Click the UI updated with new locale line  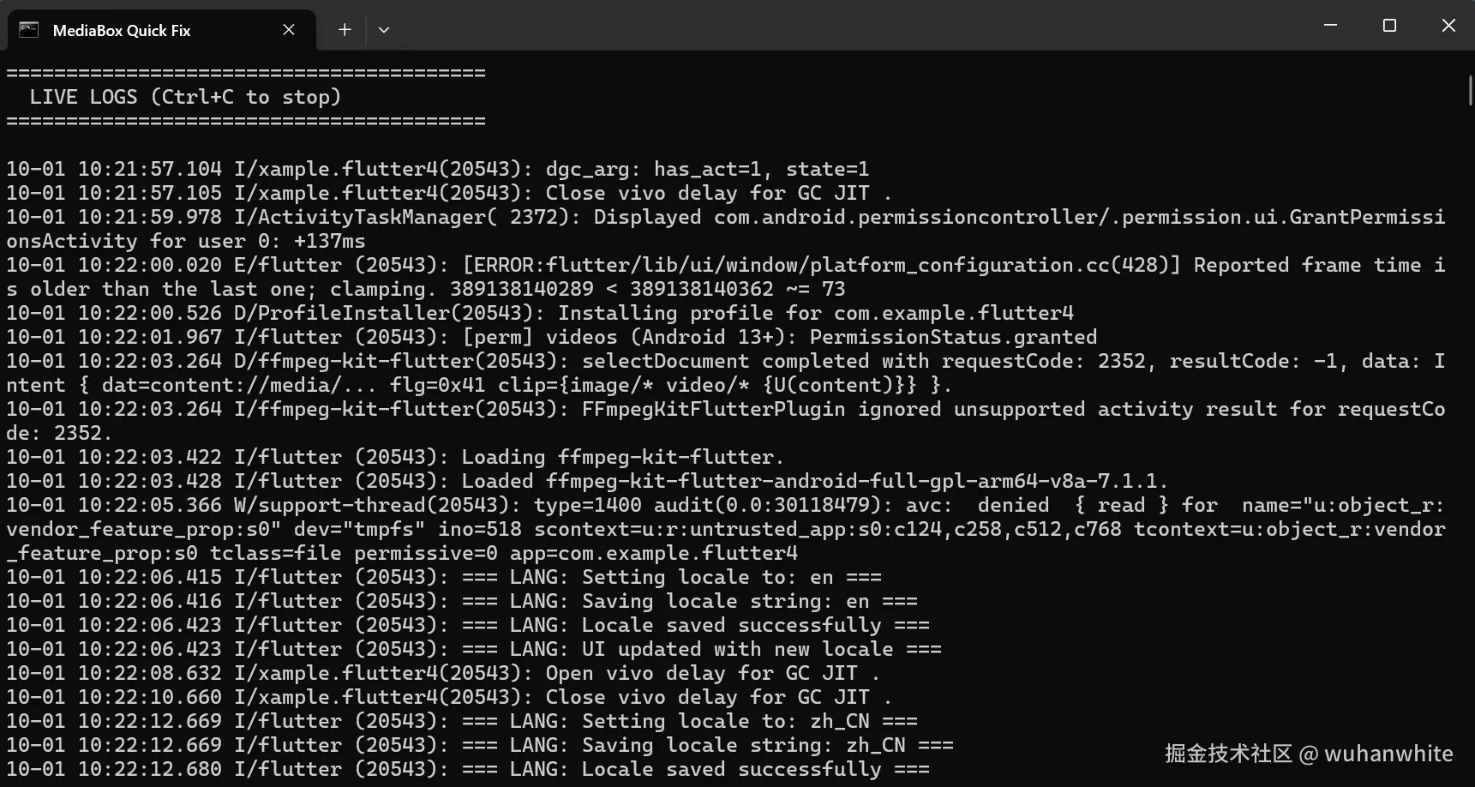(x=473, y=650)
